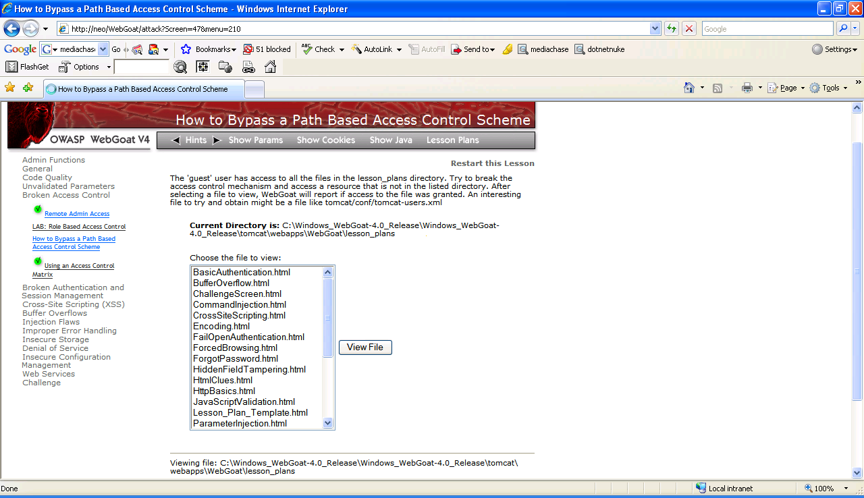Open the address bar URL dropdown
Viewport: 864px width, 498px height.
[655, 29]
